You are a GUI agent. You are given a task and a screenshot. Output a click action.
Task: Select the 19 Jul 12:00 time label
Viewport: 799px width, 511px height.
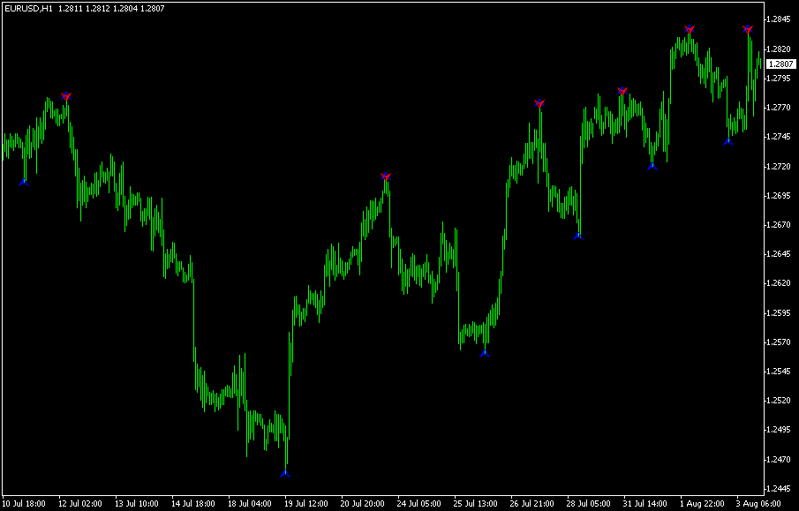coord(306,504)
